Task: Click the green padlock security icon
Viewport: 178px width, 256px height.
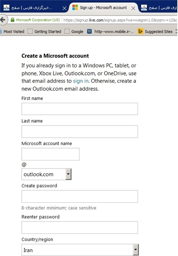Action: click(x=12, y=20)
